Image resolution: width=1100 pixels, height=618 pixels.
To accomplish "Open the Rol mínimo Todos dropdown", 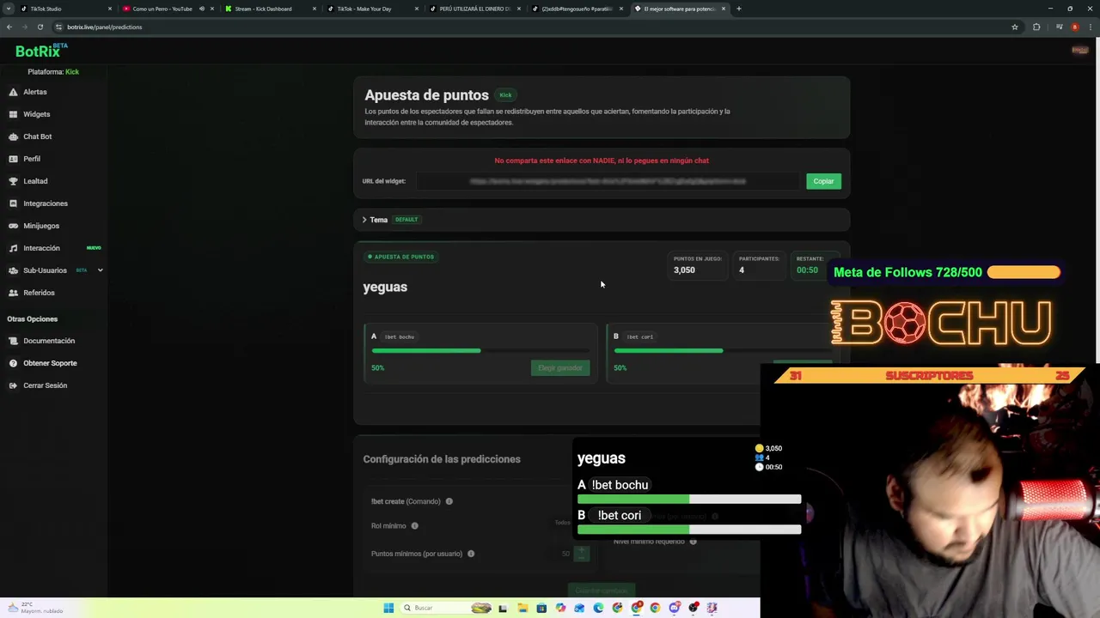I will point(563,523).
